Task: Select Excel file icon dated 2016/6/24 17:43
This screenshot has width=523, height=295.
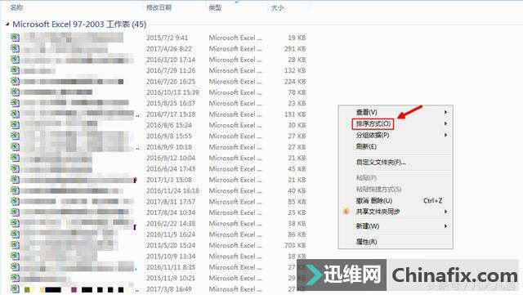Action: click(15, 168)
